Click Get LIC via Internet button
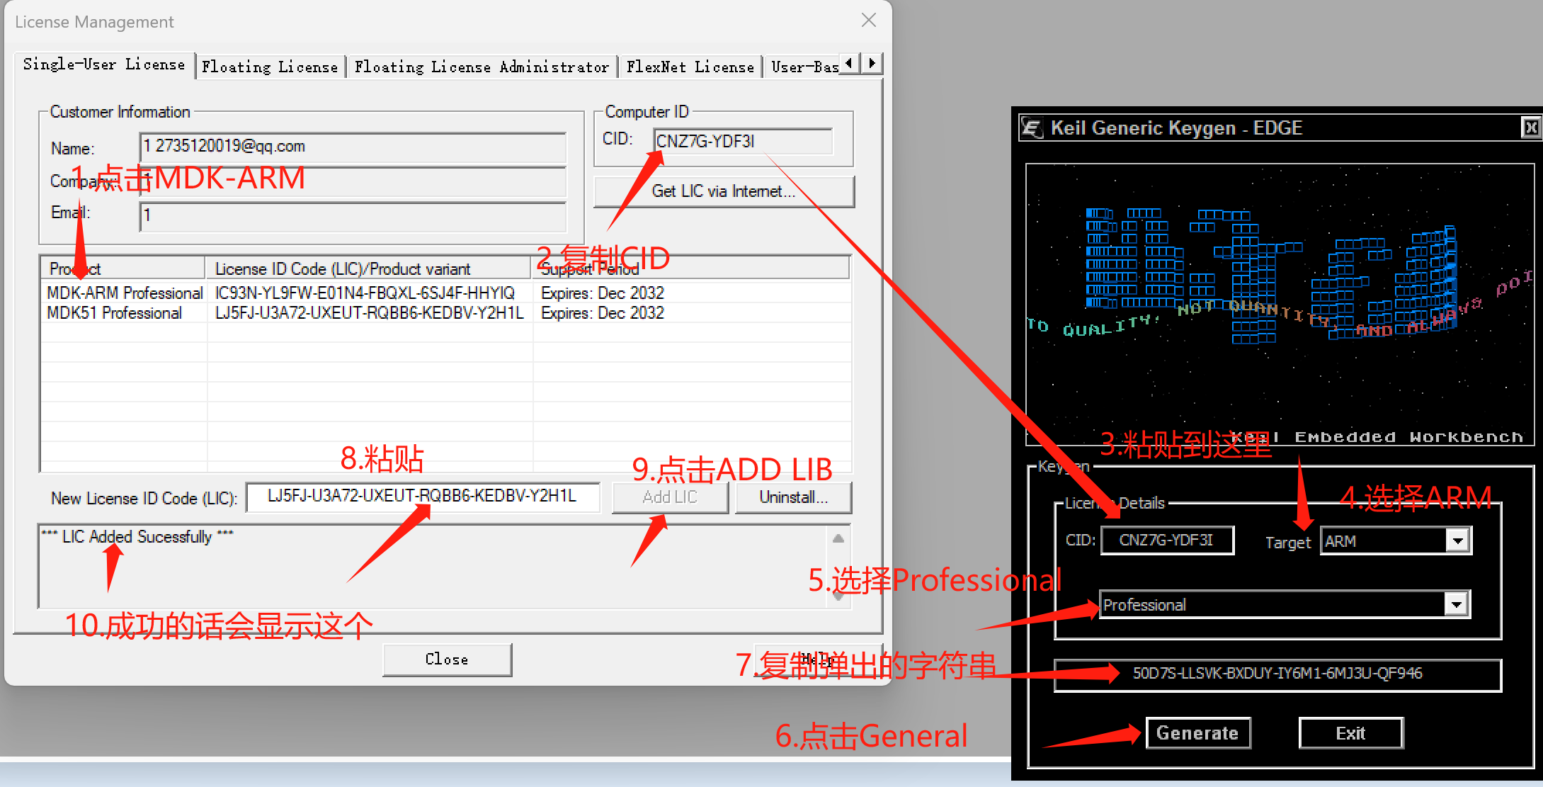Viewport: 1543px width, 787px height. point(723,191)
